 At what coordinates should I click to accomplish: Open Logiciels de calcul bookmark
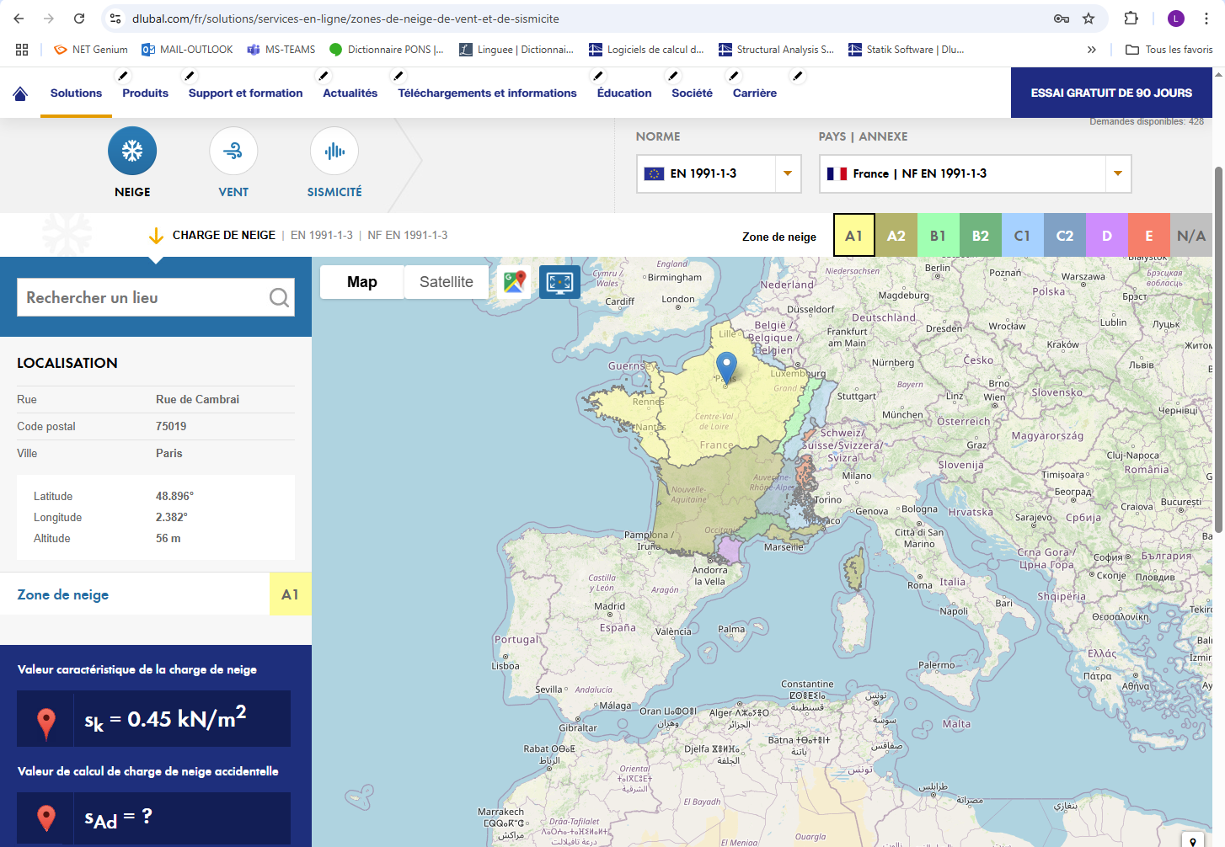point(647,50)
